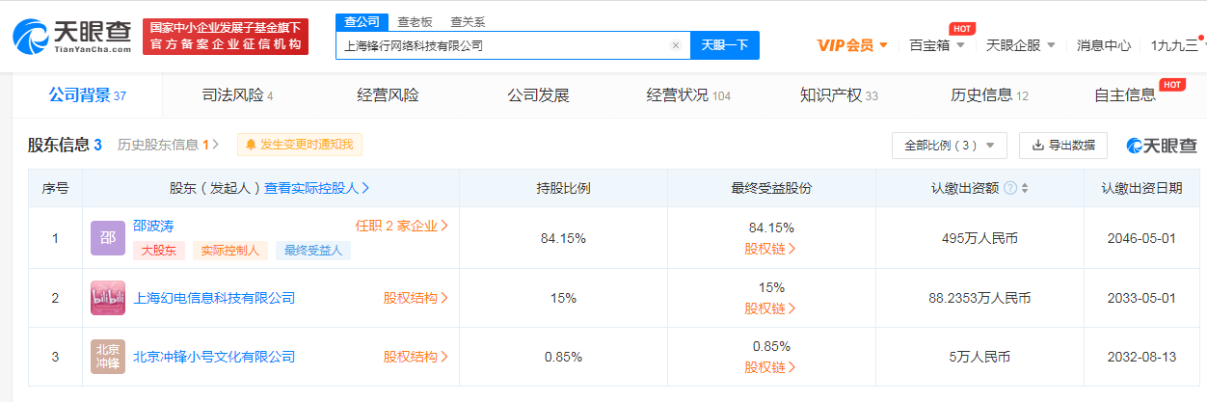
Task: Click the bell icon in 发生变更时通知我
Action: 251,145
